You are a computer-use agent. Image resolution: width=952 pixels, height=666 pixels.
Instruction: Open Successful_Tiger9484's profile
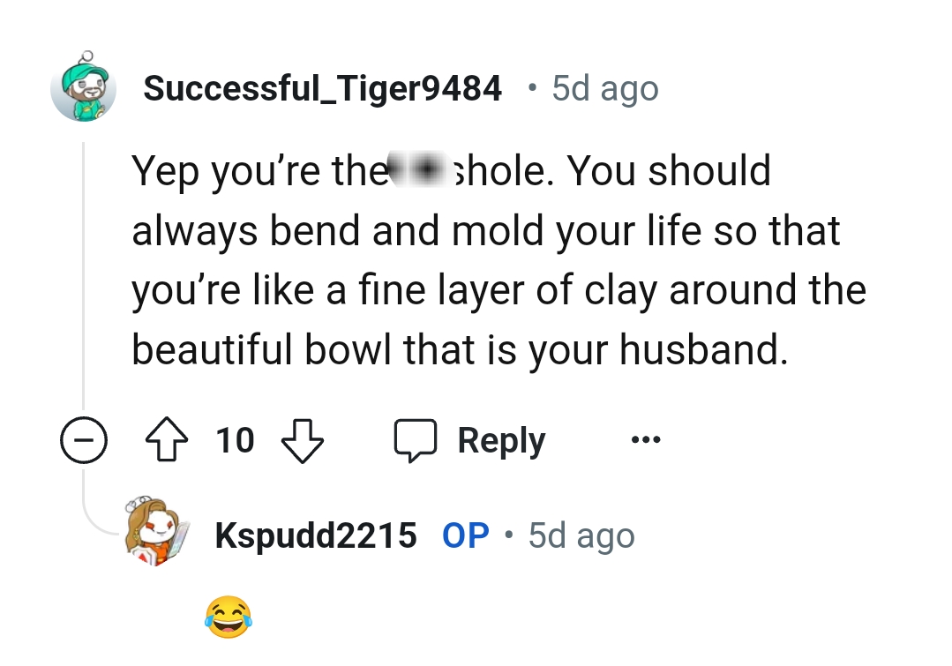tap(323, 87)
